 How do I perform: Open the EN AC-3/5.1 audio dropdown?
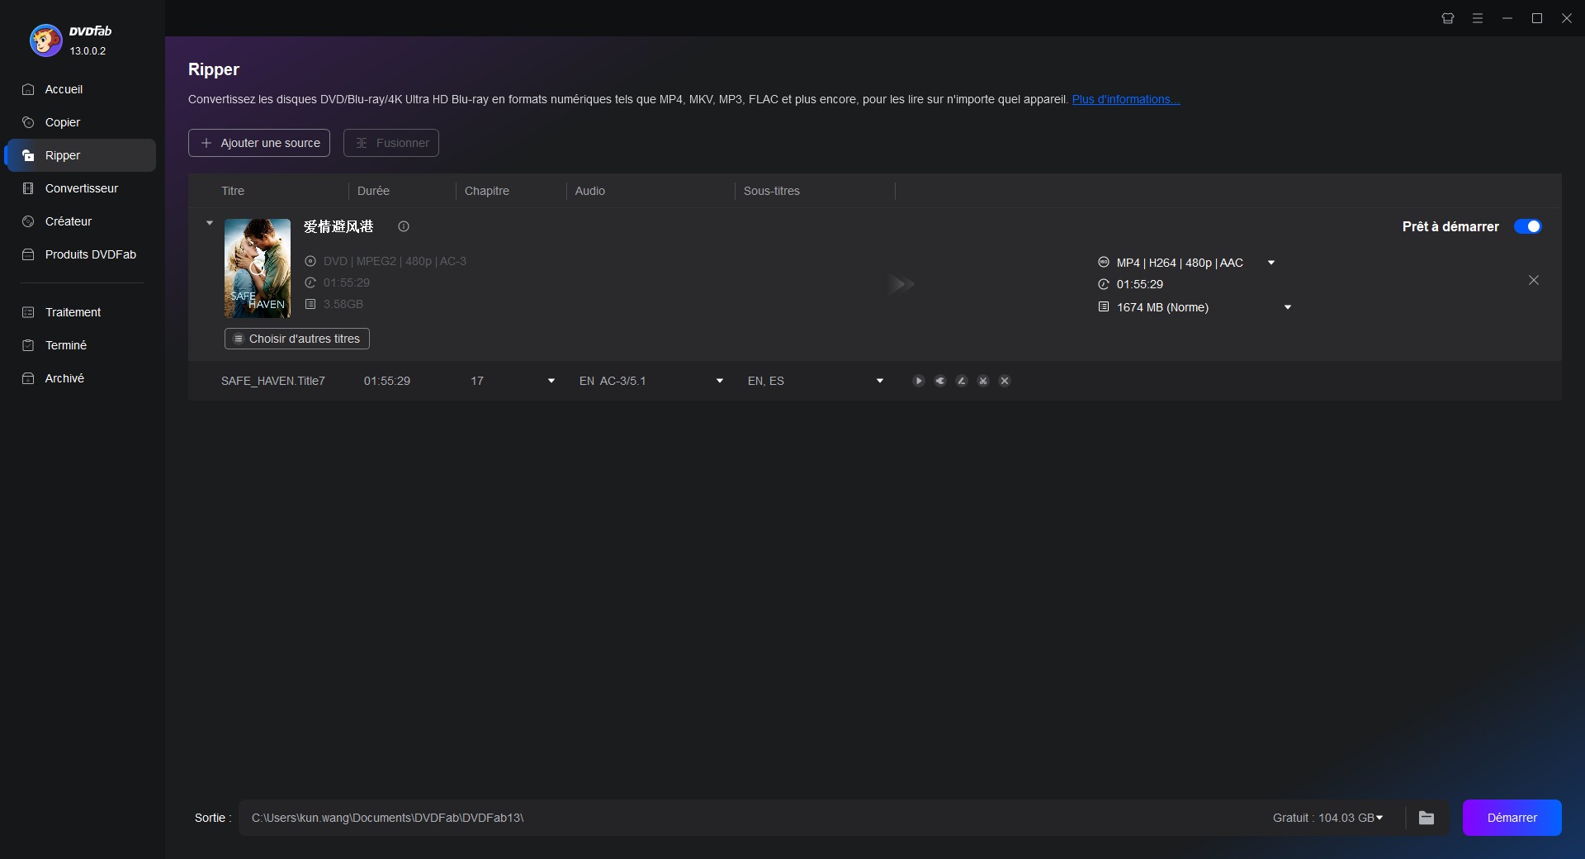click(720, 381)
